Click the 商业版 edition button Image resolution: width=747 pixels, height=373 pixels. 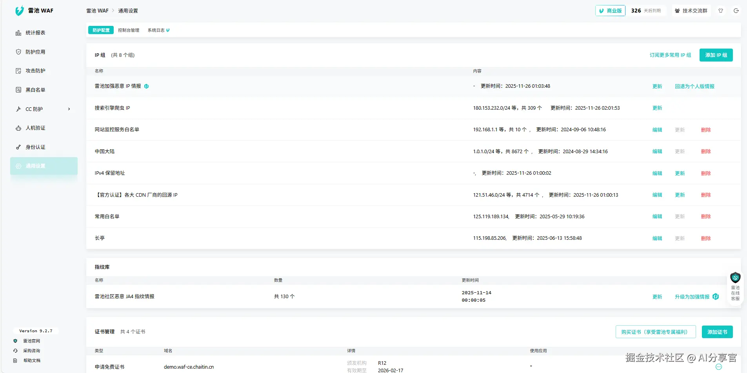(610, 11)
